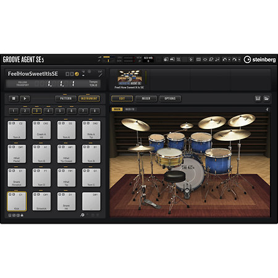
Task: Switch pads to Instrument mode
Action: (89, 98)
